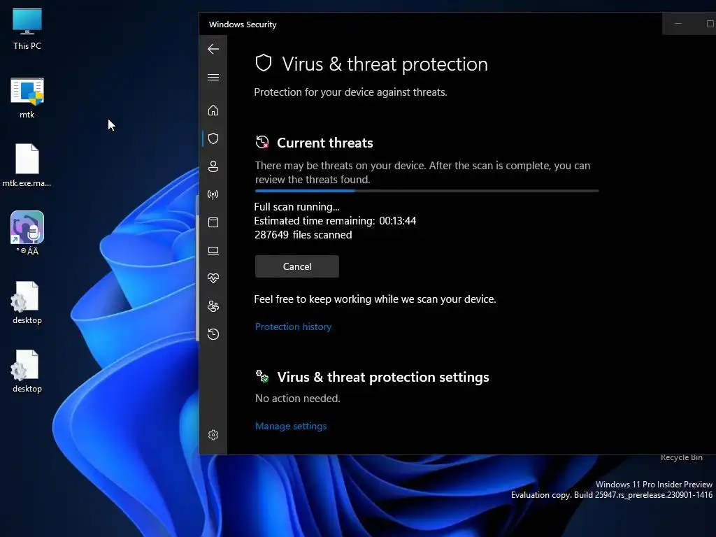This screenshot has width=716, height=537.
Task: Open App & browser control icon
Action: pos(213,222)
